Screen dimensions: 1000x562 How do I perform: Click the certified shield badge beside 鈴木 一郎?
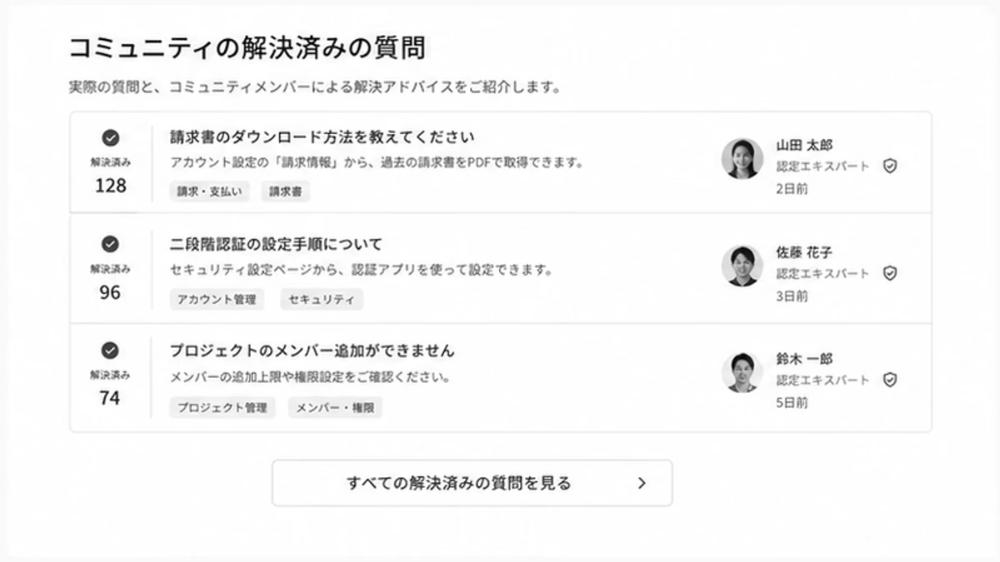[x=890, y=380]
